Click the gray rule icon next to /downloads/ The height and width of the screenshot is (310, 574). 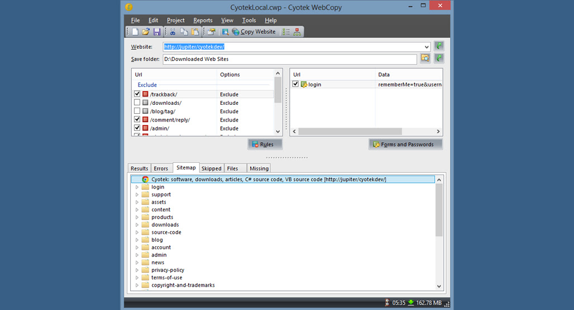pos(145,103)
